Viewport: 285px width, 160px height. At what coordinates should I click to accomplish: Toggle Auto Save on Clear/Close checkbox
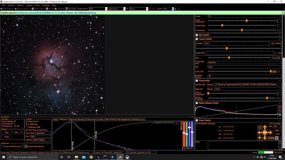(27, 130)
